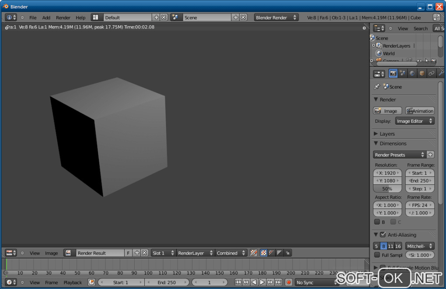Enable the Full Sample checkbox

click(x=377, y=255)
